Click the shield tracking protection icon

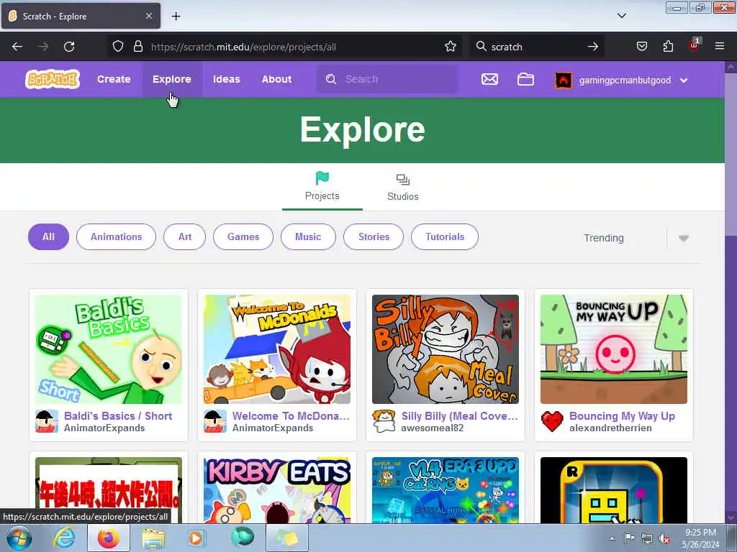118,47
